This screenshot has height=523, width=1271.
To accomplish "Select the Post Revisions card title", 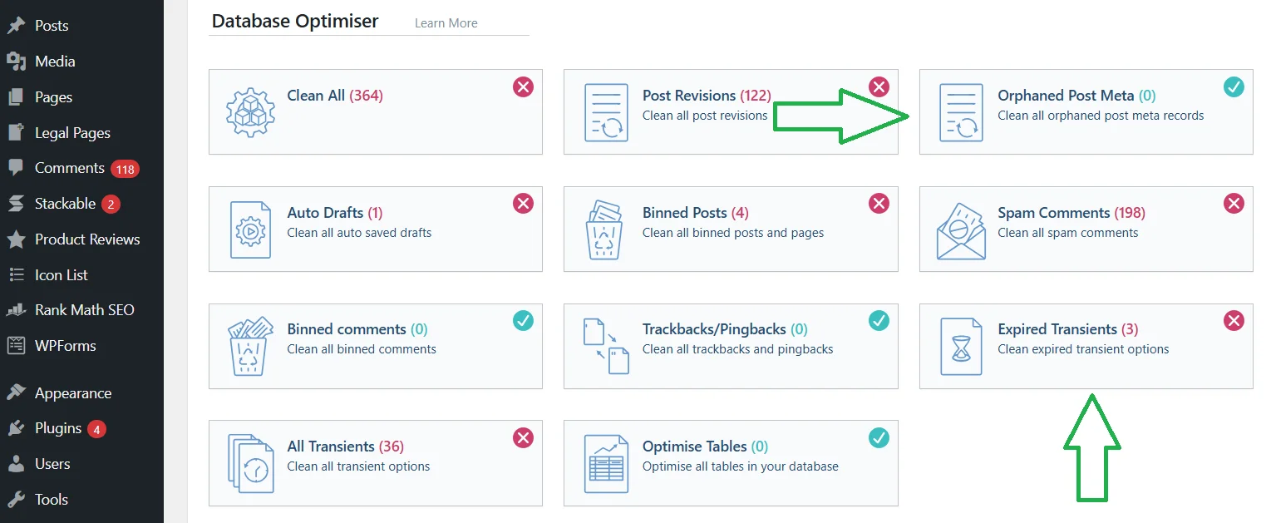I will click(x=689, y=96).
